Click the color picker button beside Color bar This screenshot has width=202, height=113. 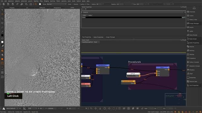183,18
